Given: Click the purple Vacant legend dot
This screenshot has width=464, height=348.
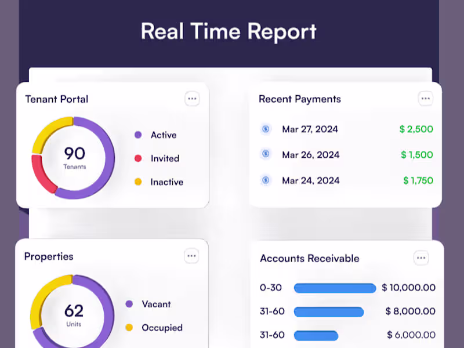Looking at the screenshot, I should click(x=129, y=304).
